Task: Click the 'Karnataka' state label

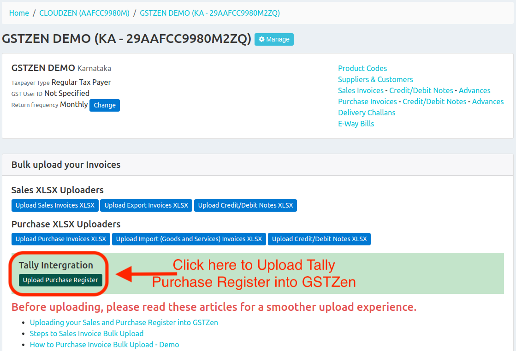Action: click(x=94, y=68)
